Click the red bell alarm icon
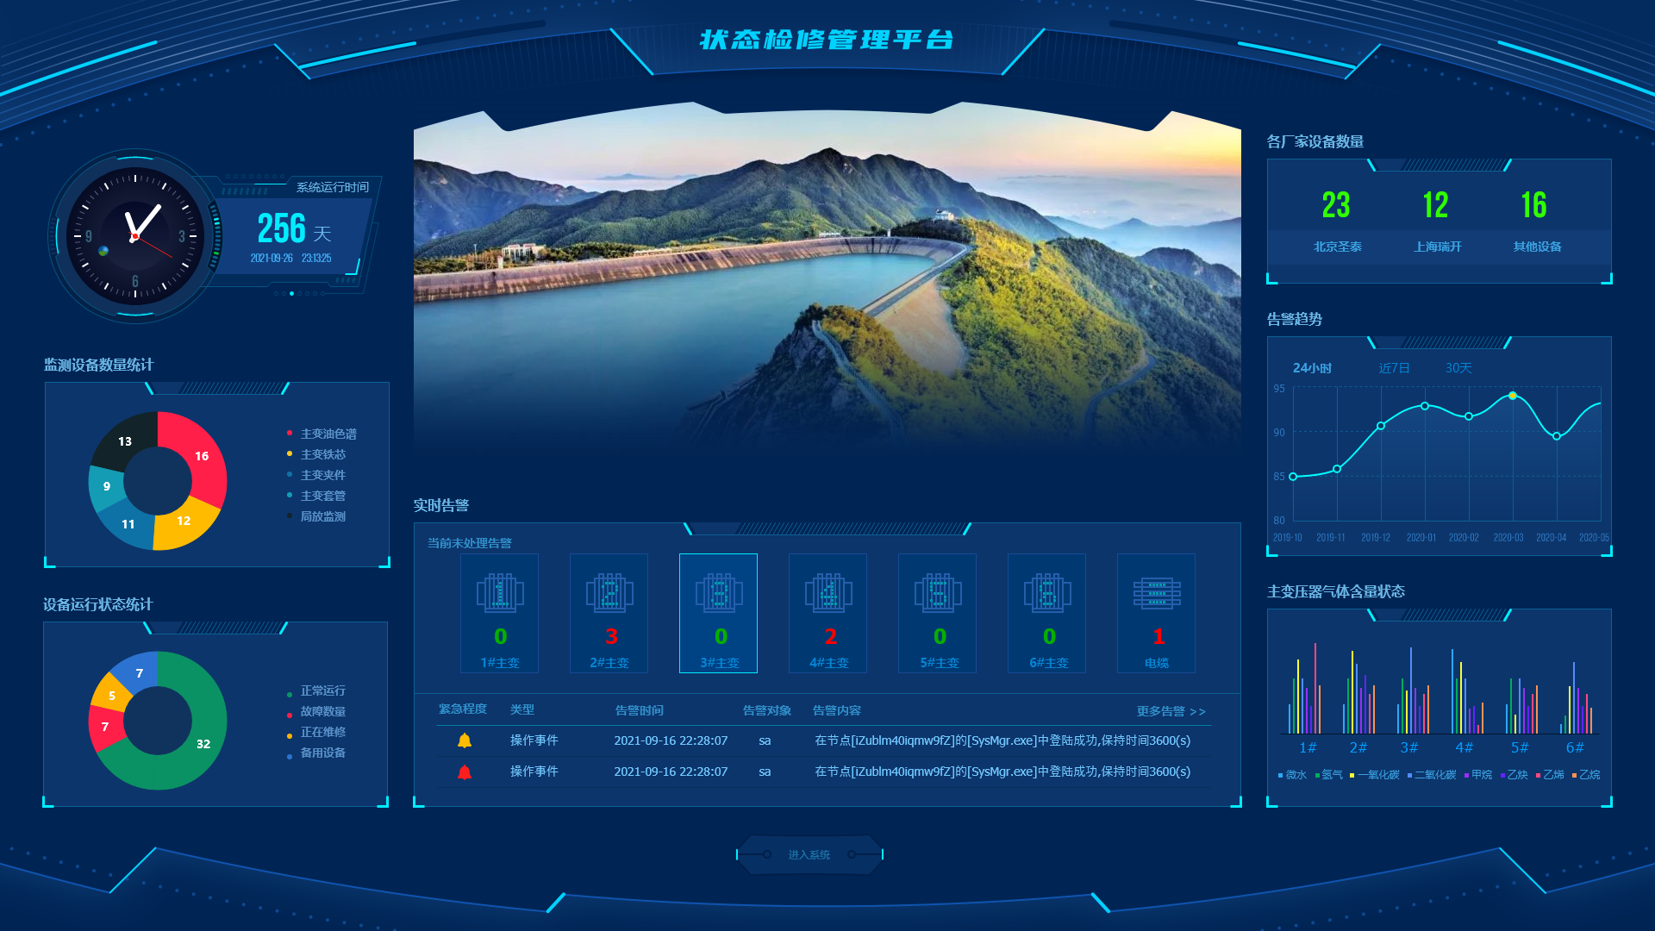The width and height of the screenshot is (1655, 931). point(465,772)
